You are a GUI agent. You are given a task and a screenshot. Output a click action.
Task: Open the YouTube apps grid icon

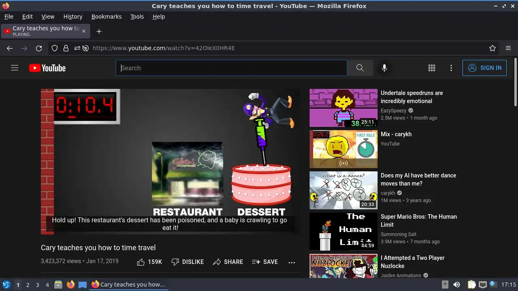click(x=432, y=68)
